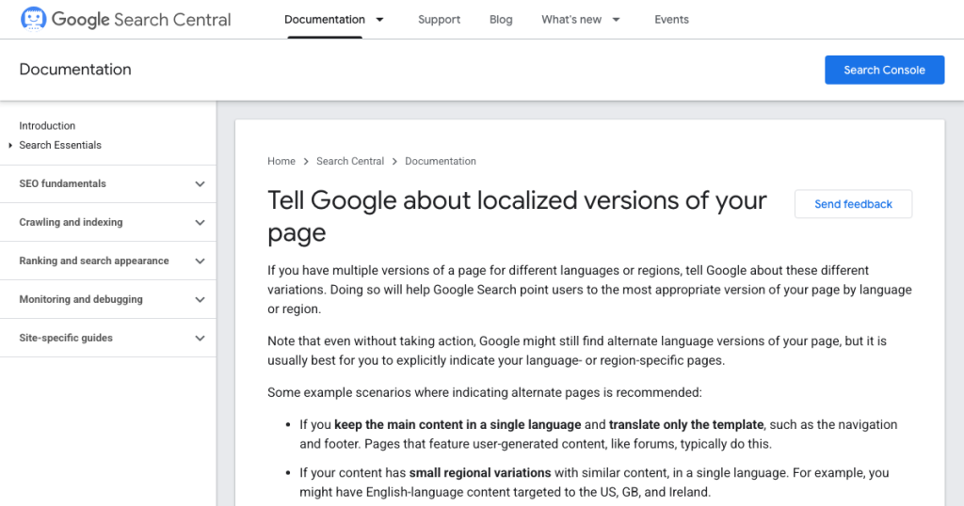Viewport: 964px width, 506px height.
Task: Go to Documentation breadcrumb link
Action: click(x=441, y=161)
